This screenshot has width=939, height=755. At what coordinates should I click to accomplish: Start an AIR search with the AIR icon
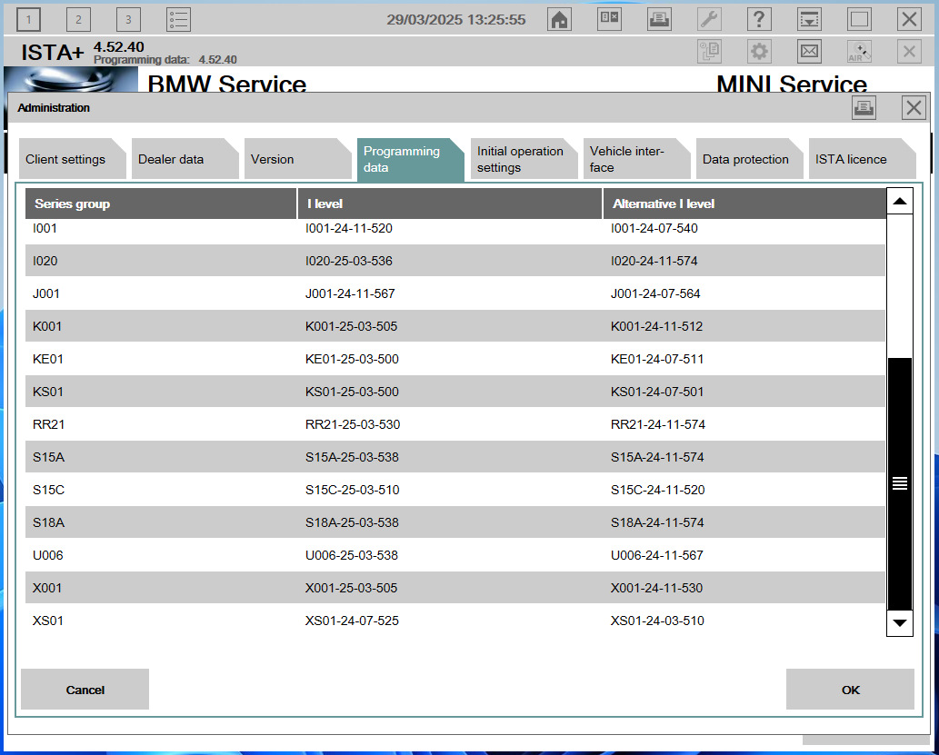pos(858,52)
